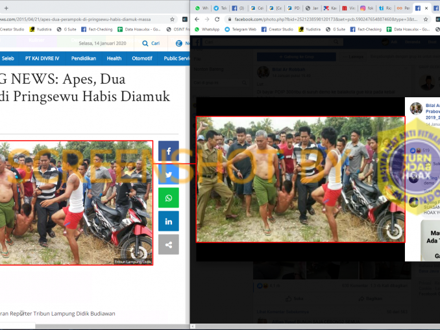Image resolution: width=440 pixels, height=330 pixels.
Task: Go back in right browser window
Action: [x=197, y=19]
